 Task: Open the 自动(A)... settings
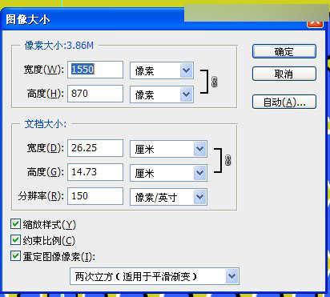[284, 102]
